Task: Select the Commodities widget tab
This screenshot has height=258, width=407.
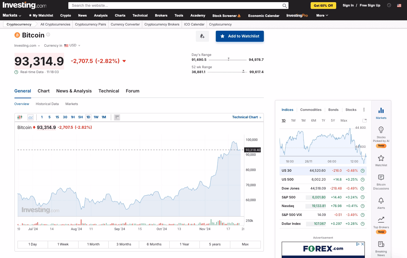Action: coord(311,110)
